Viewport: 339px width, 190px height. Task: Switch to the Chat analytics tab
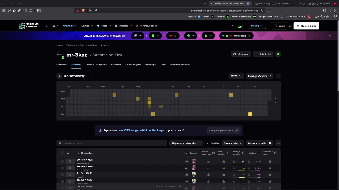pyautogui.click(x=133, y=65)
